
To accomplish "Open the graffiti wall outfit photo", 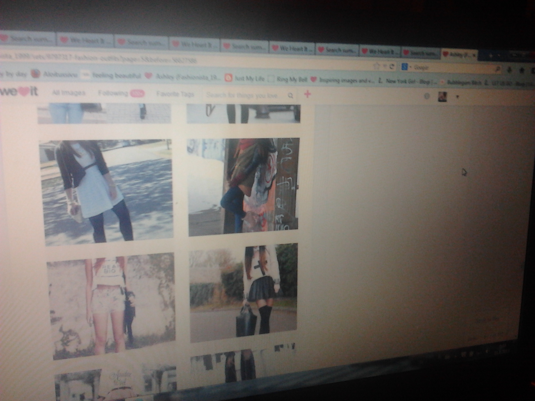I will pyautogui.click(x=243, y=187).
